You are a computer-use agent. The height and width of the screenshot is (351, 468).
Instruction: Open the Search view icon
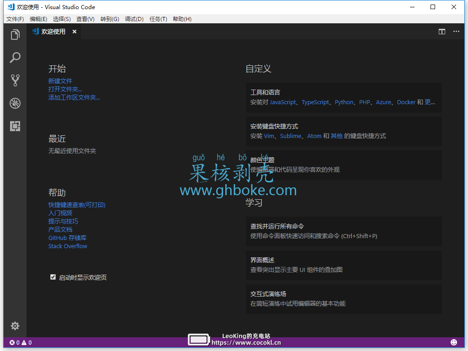(15, 58)
